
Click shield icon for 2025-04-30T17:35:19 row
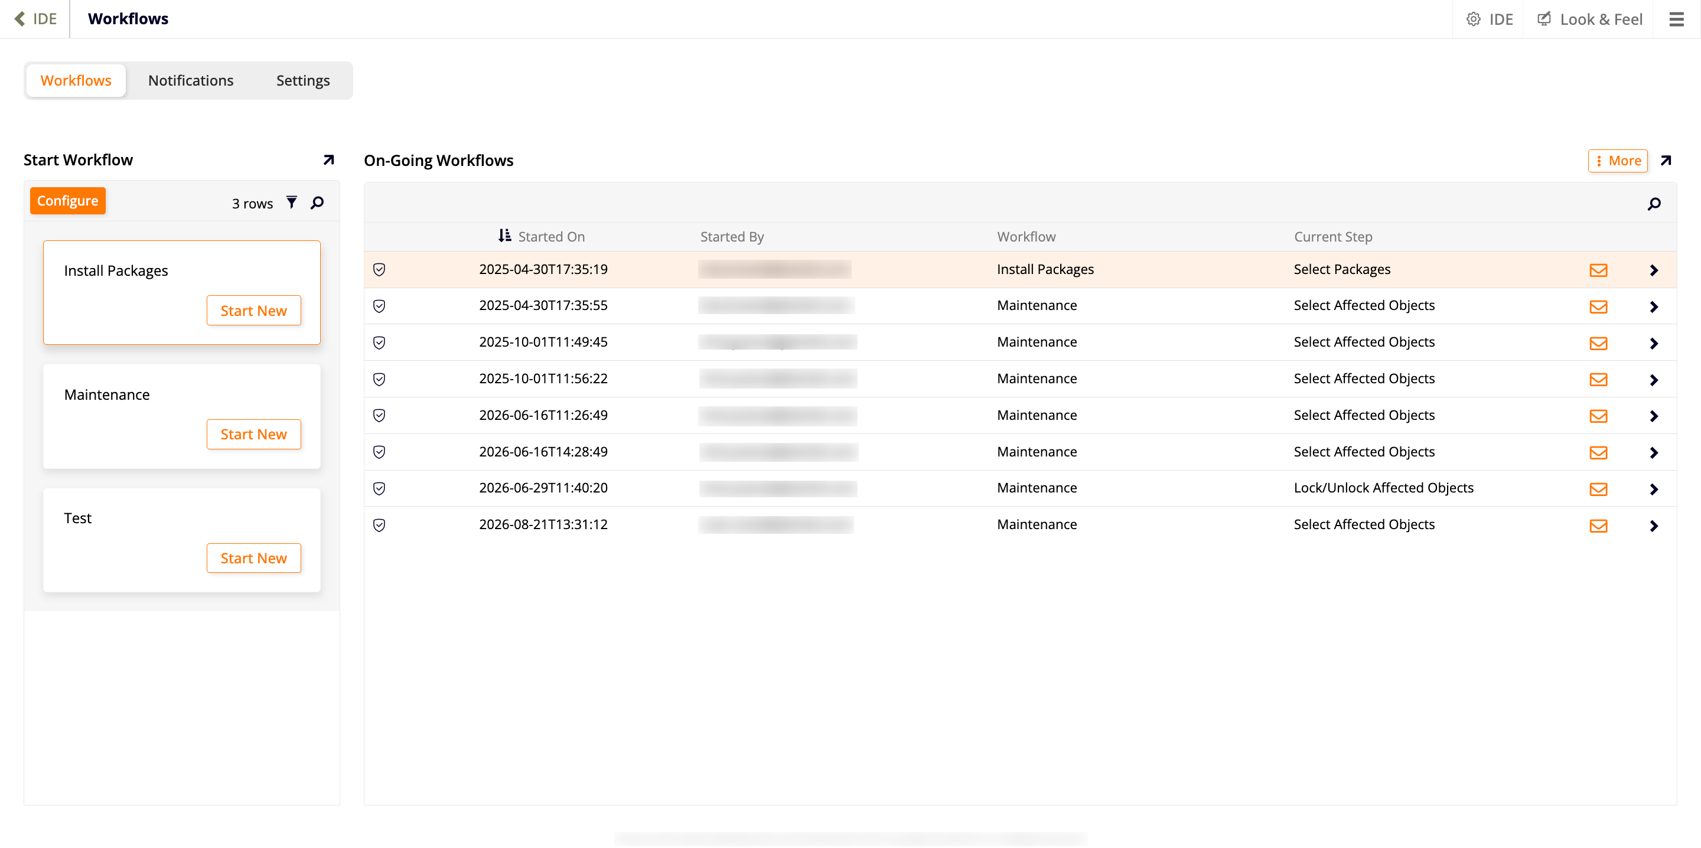(x=379, y=269)
